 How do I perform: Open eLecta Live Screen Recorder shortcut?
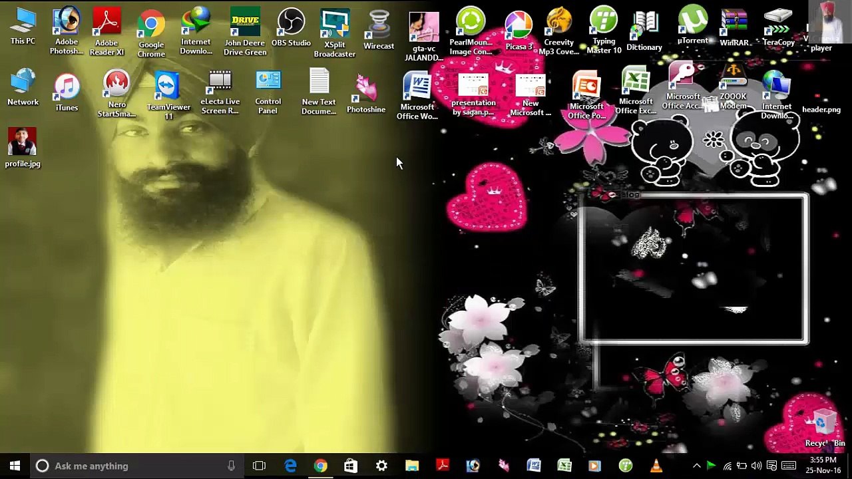click(x=220, y=92)
